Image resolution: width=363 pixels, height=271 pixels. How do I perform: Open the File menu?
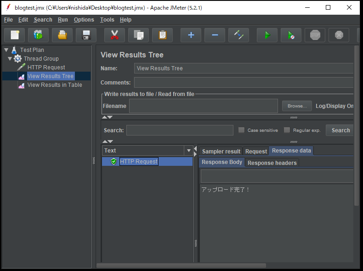click(x=8, y=20)
